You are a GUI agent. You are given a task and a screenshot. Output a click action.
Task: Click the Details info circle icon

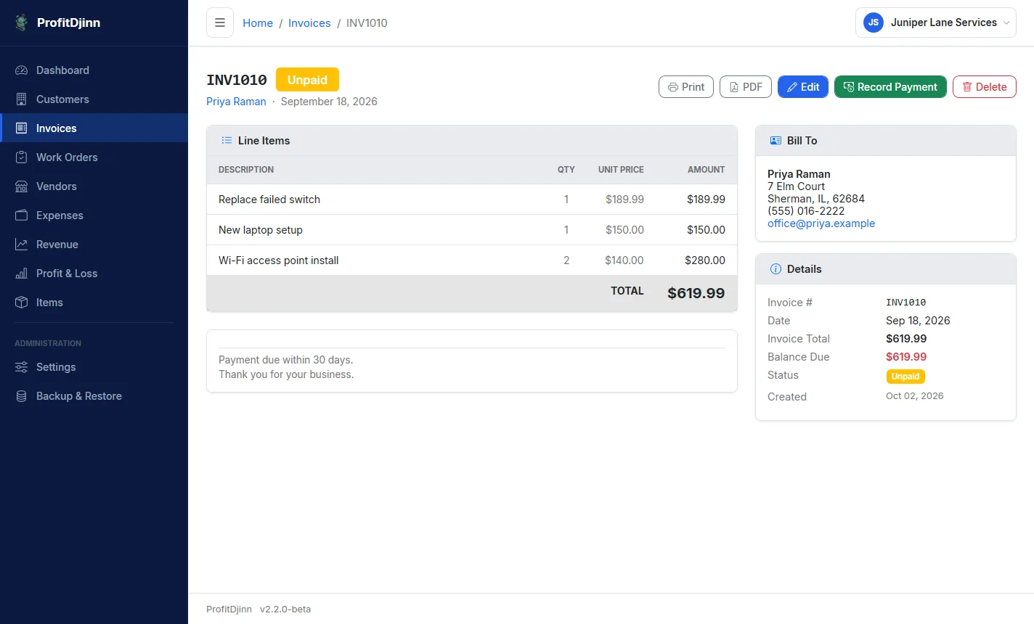click(775, 269)
